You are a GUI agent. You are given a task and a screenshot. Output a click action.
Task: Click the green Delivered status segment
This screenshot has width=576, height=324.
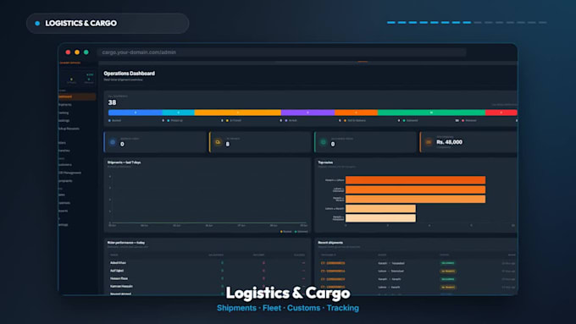[x=431, y=113]
